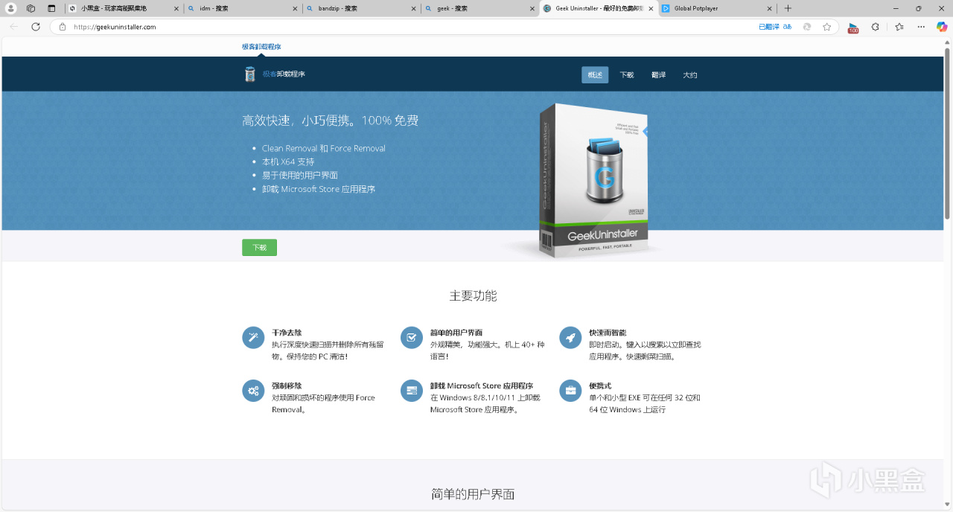Open the browser settings ellipsis menu
This screenshot has width=953, height=512.
point(921,27)
